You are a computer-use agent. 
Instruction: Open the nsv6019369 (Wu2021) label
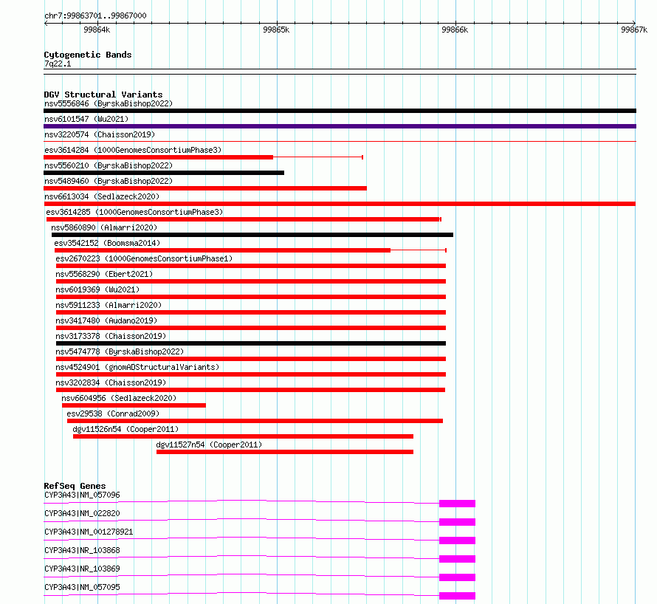(x=97, y=289)
